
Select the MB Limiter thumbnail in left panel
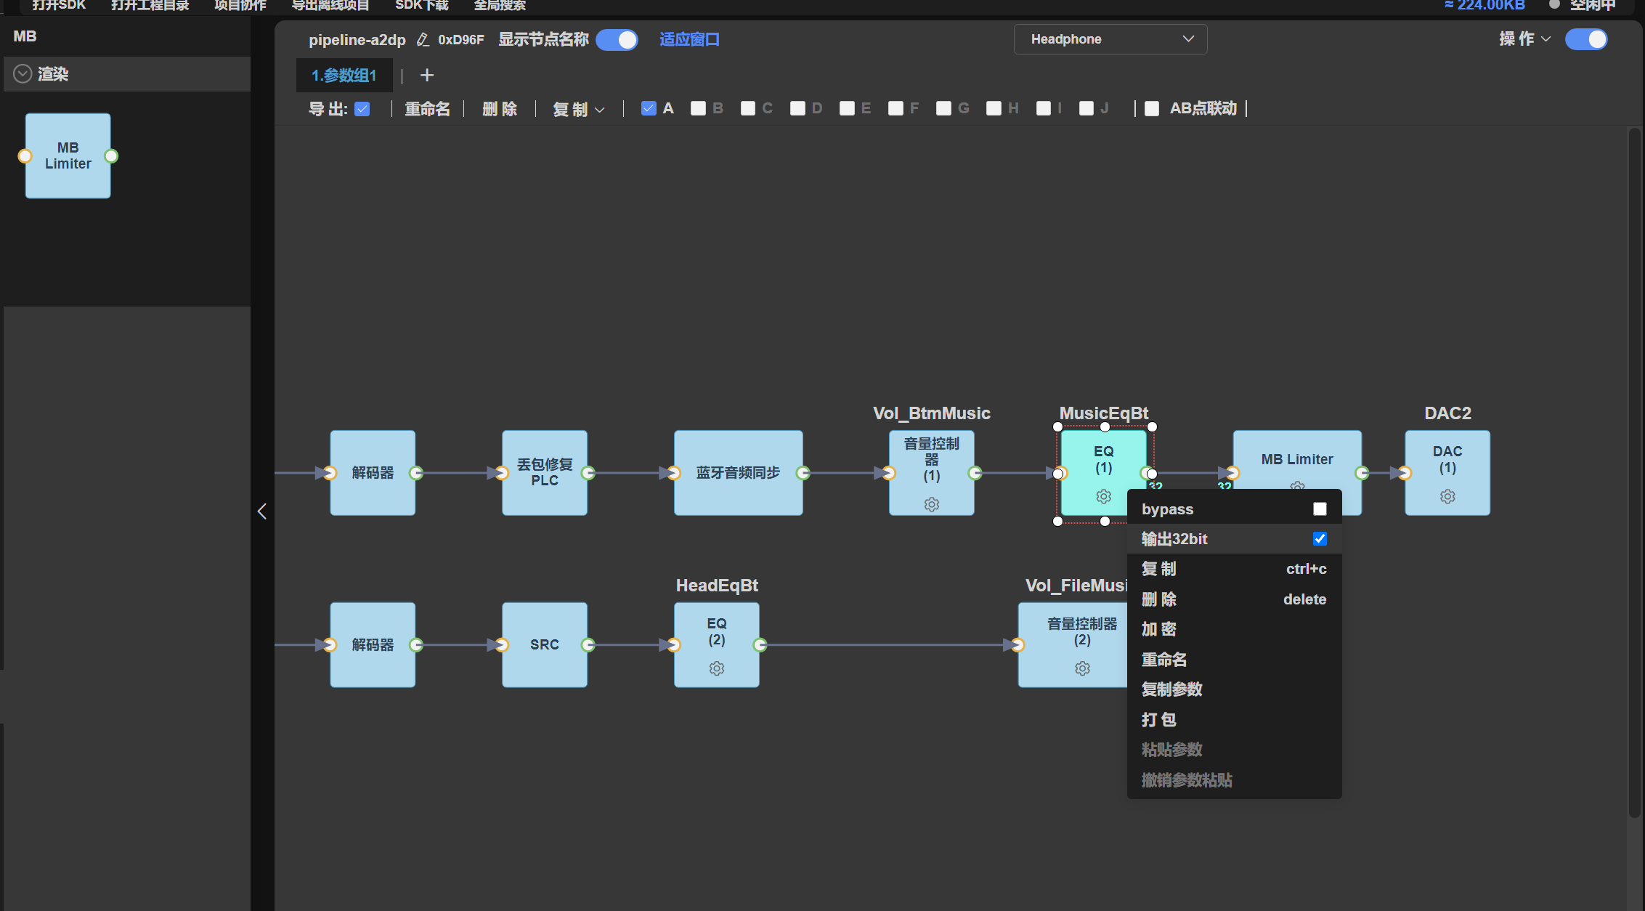(68, 155)
